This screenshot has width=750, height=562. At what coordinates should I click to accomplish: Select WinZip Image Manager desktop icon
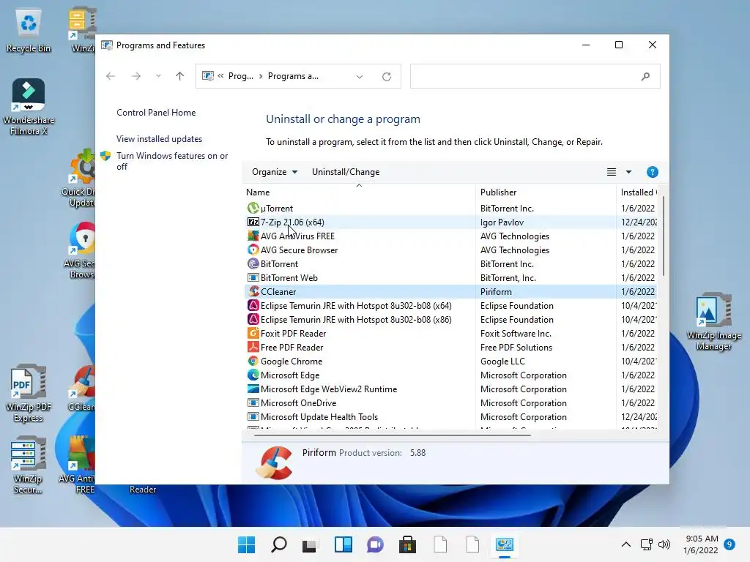coord(713,322)
